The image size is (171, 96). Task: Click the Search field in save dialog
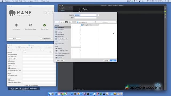(106, 22)
